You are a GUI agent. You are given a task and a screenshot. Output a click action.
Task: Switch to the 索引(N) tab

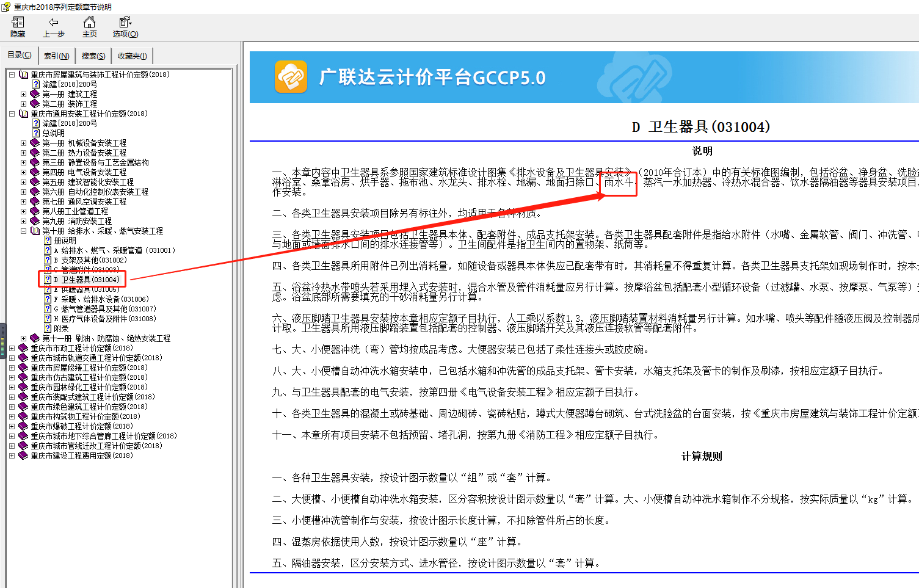(x=56, y=56)
